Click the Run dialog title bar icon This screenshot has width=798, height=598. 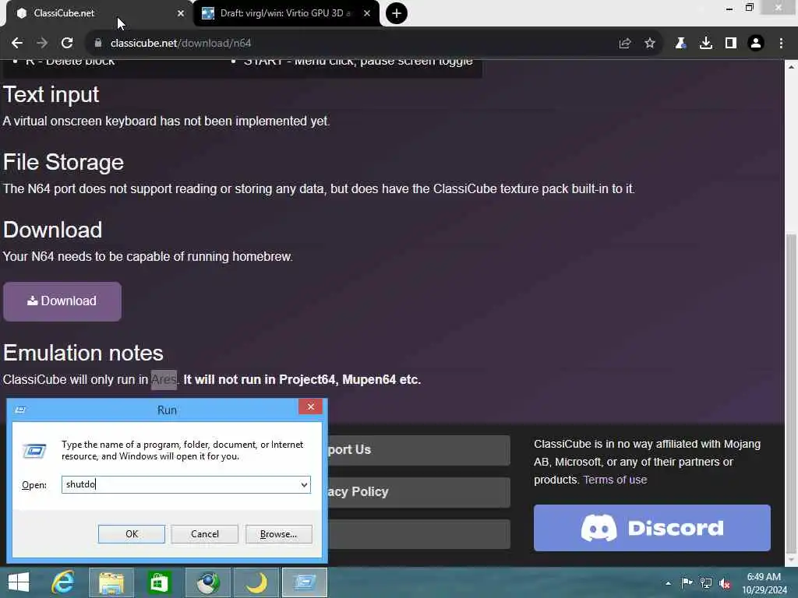(20, 410)
